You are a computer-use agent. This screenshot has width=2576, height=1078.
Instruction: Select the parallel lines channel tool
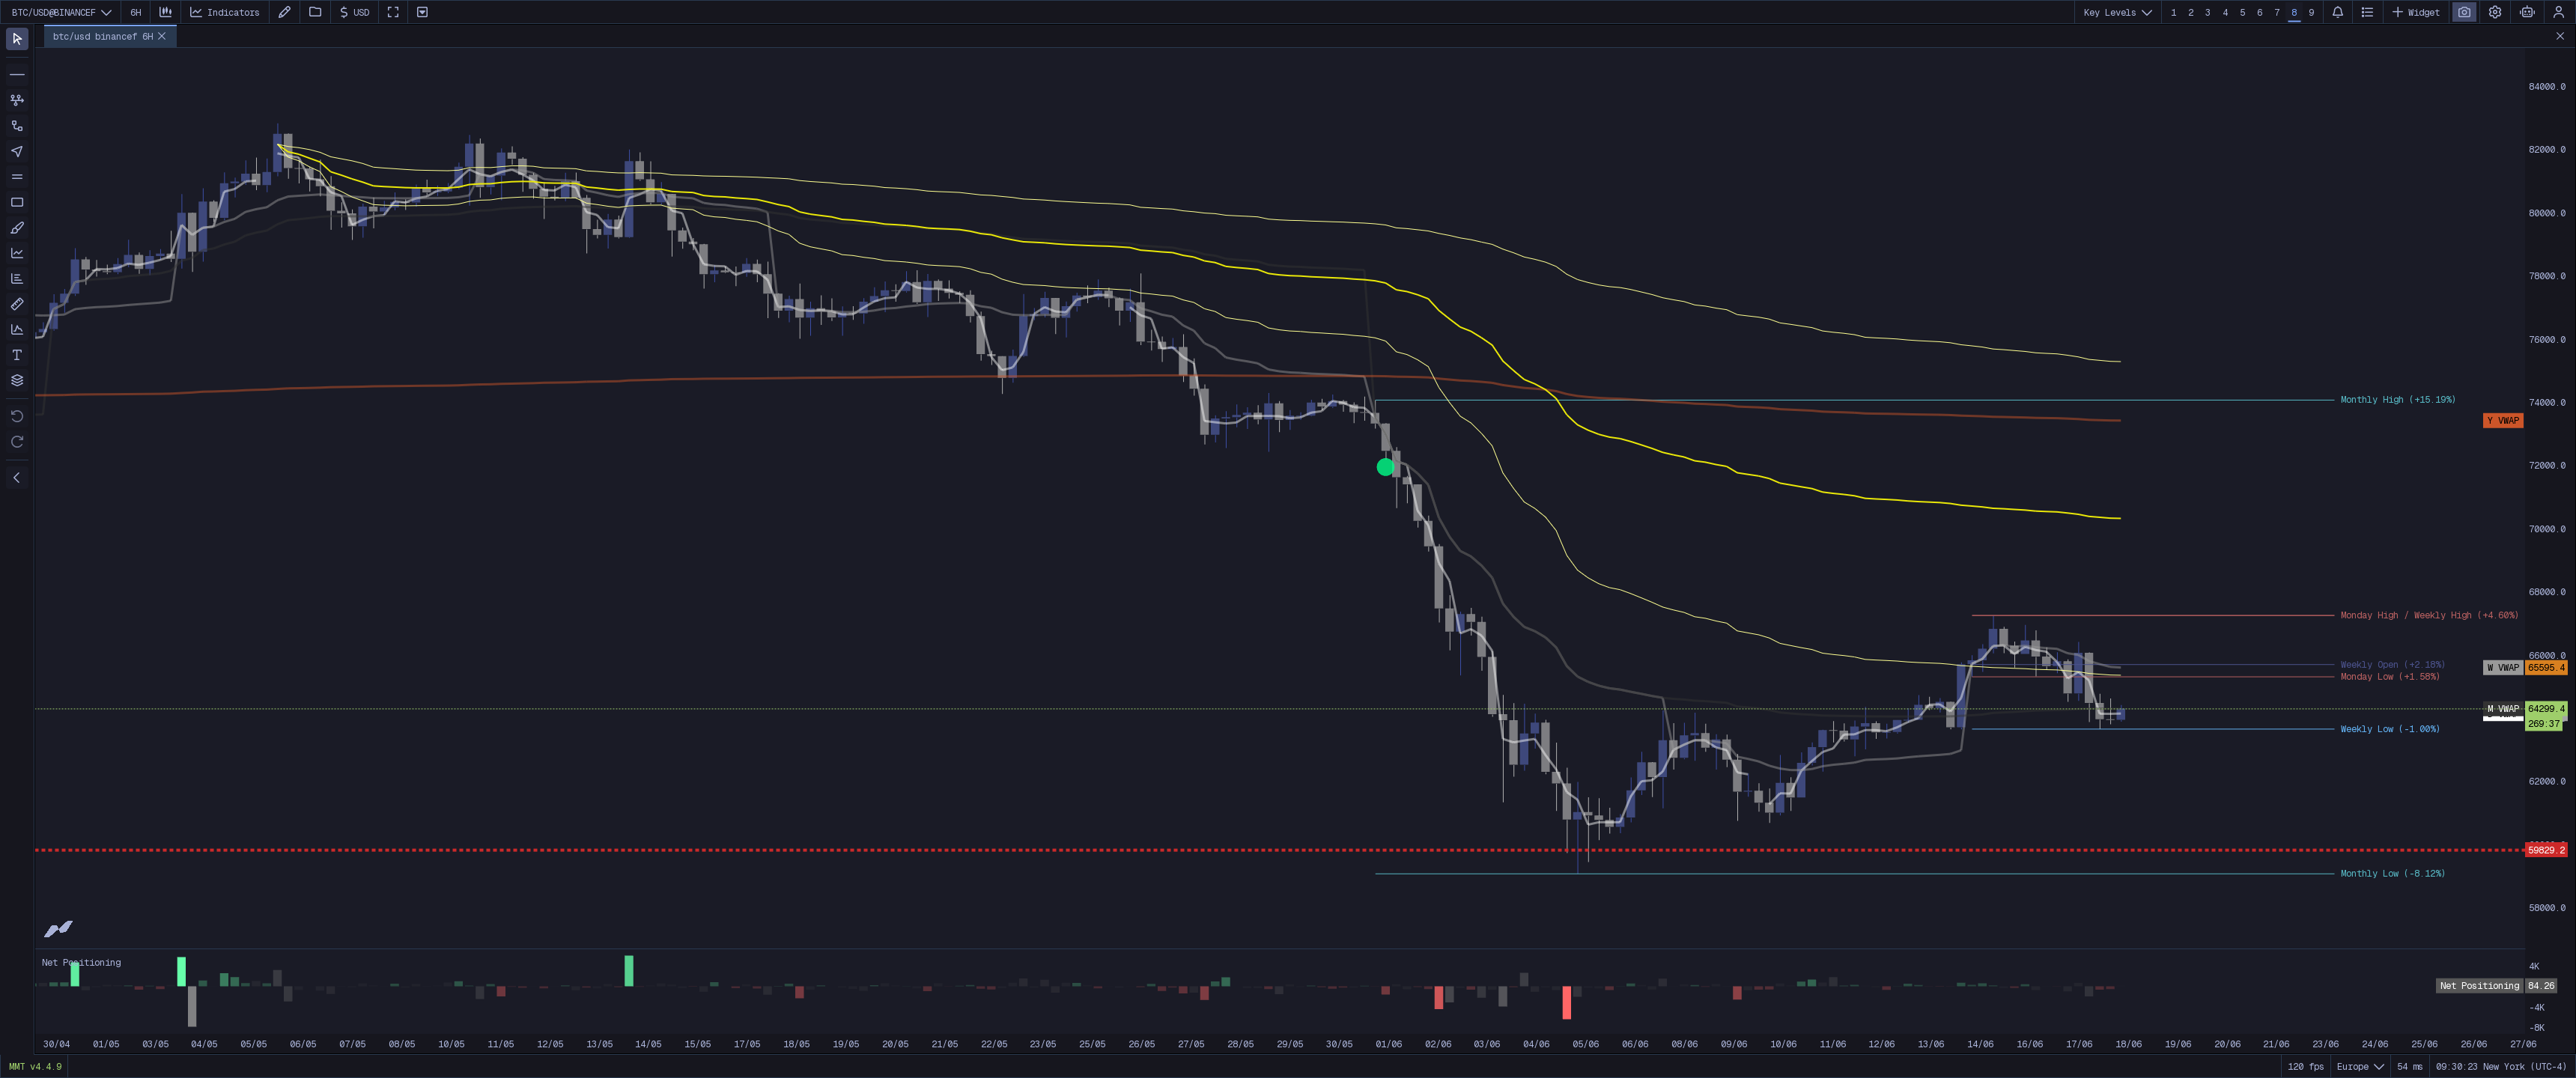(17, 177)
